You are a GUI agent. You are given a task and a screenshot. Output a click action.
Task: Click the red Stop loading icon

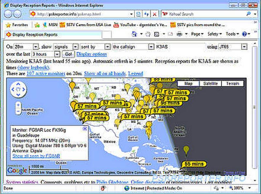[154, 14]
